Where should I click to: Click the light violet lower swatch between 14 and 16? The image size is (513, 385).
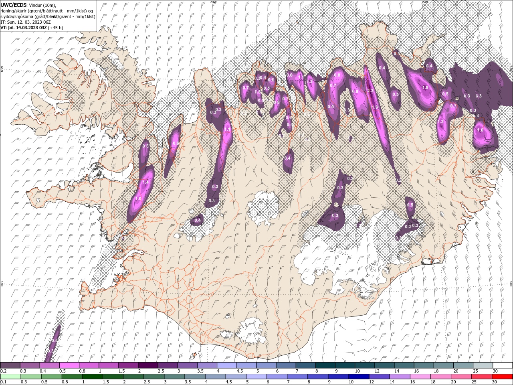[399, 377]
